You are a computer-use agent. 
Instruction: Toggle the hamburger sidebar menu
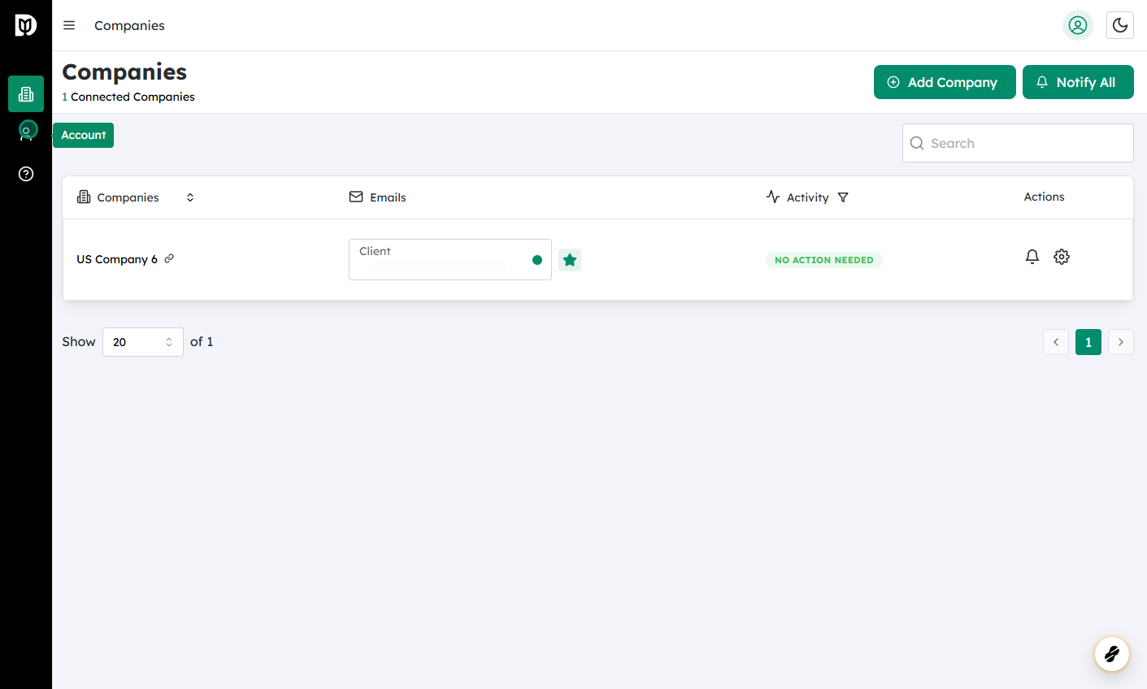coord(69,26)
